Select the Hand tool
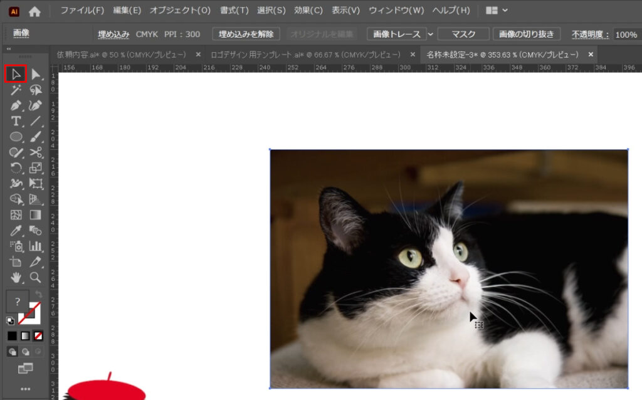This screenshot has height=400, width=642. tap(16, 278)
